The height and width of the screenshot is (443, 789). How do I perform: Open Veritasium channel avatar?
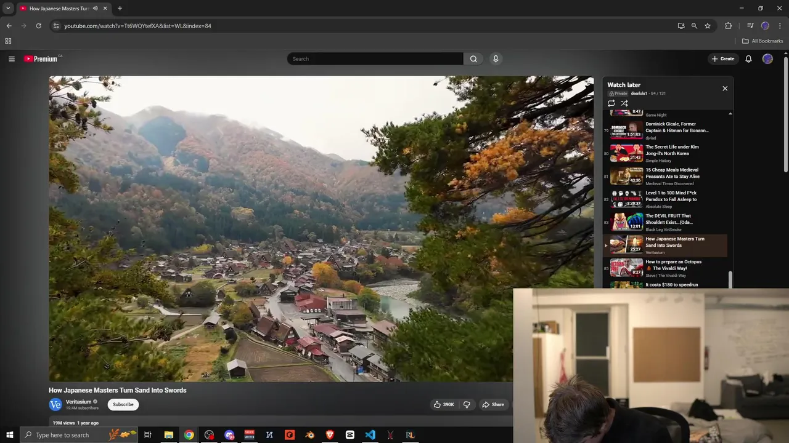(x=55, y=404)
